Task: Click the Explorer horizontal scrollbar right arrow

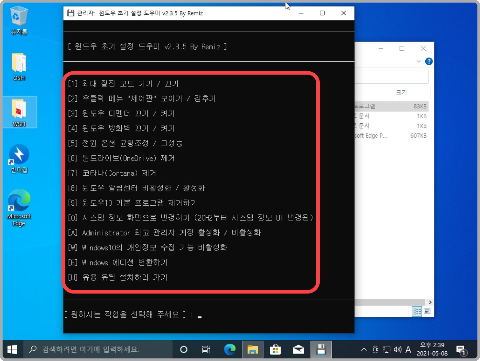Action: coord(430,302)
